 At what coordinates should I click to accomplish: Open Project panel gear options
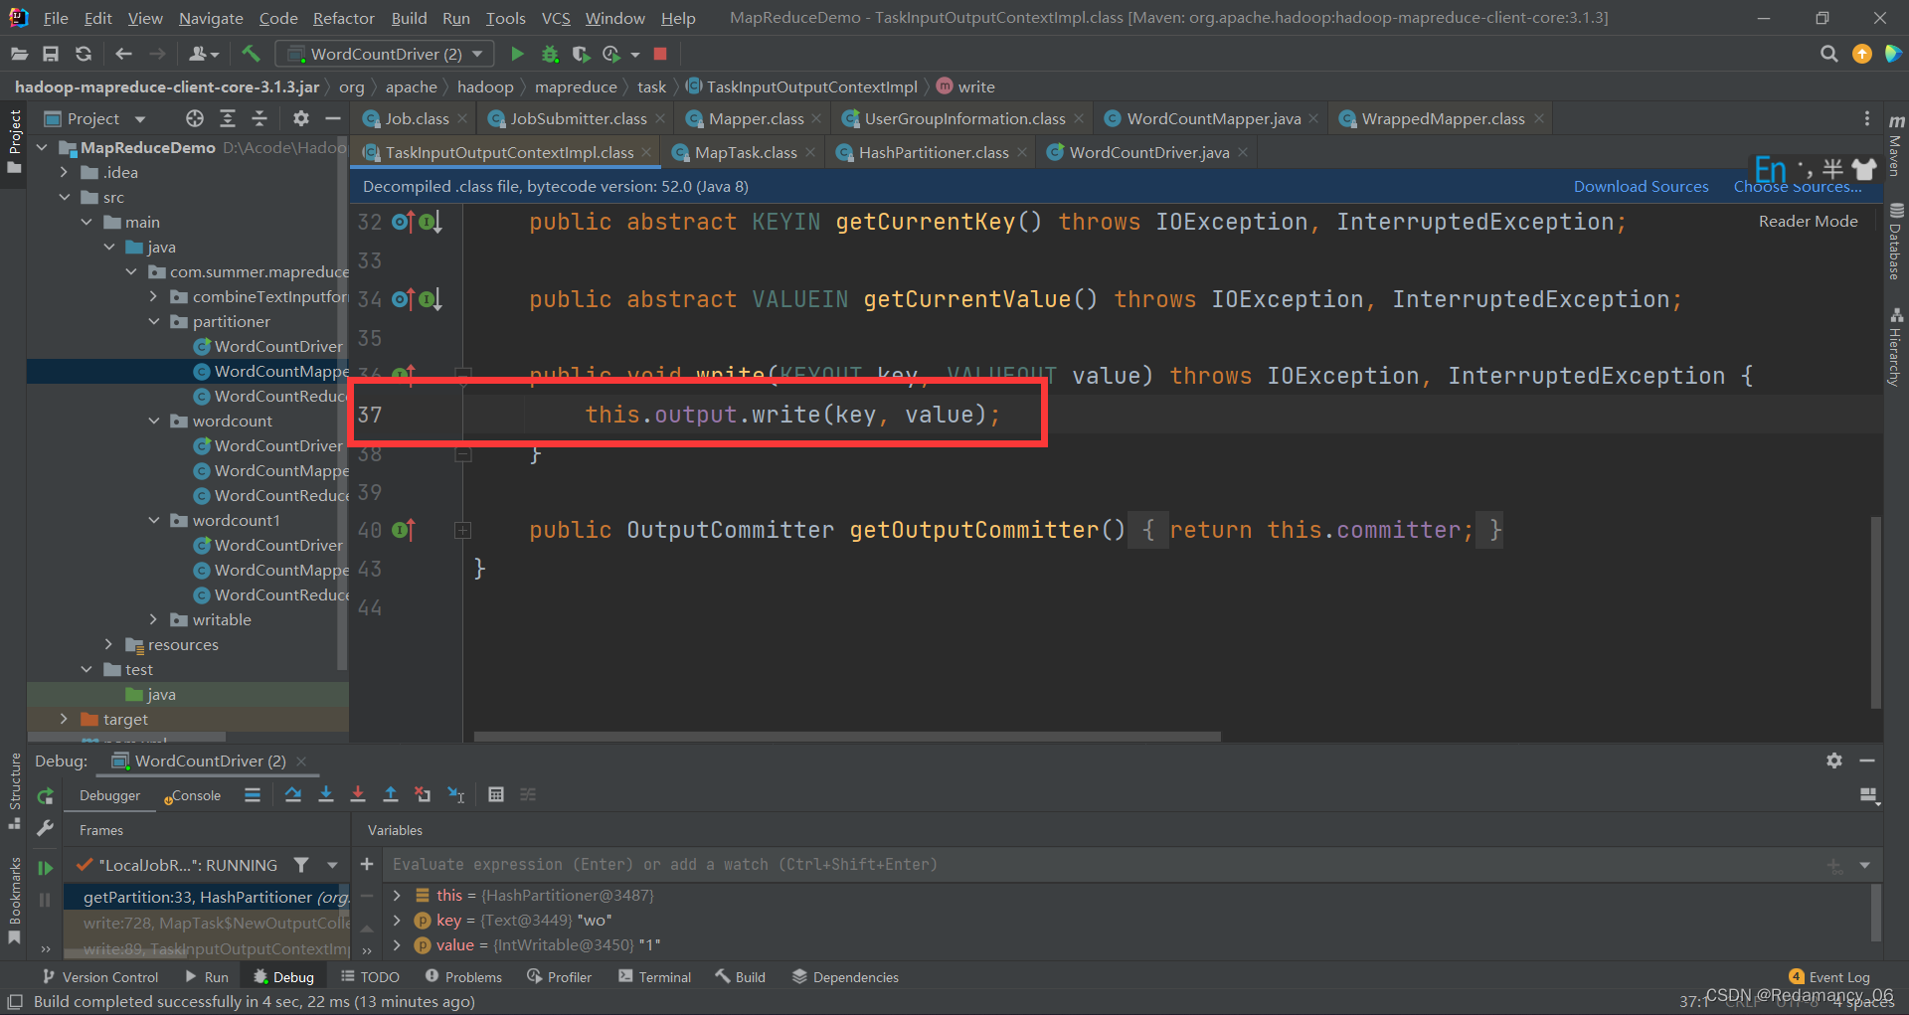[x=301, y=118]
